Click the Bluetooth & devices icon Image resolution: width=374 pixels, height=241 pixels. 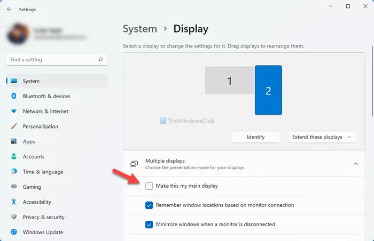pyautogui.click(x=14, y=97)
